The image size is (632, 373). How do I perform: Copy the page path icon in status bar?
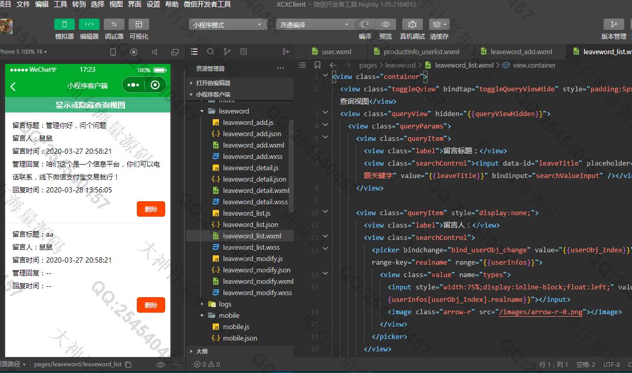(x=129, y=364)
